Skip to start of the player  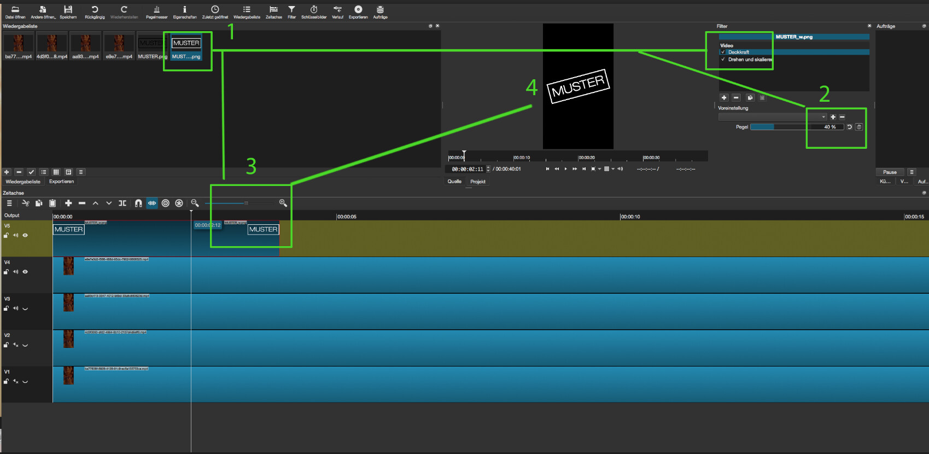click(547, 169)
